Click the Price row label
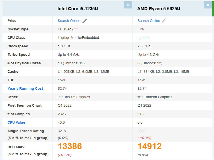The image size is (214, 160). tap(12, 21)
